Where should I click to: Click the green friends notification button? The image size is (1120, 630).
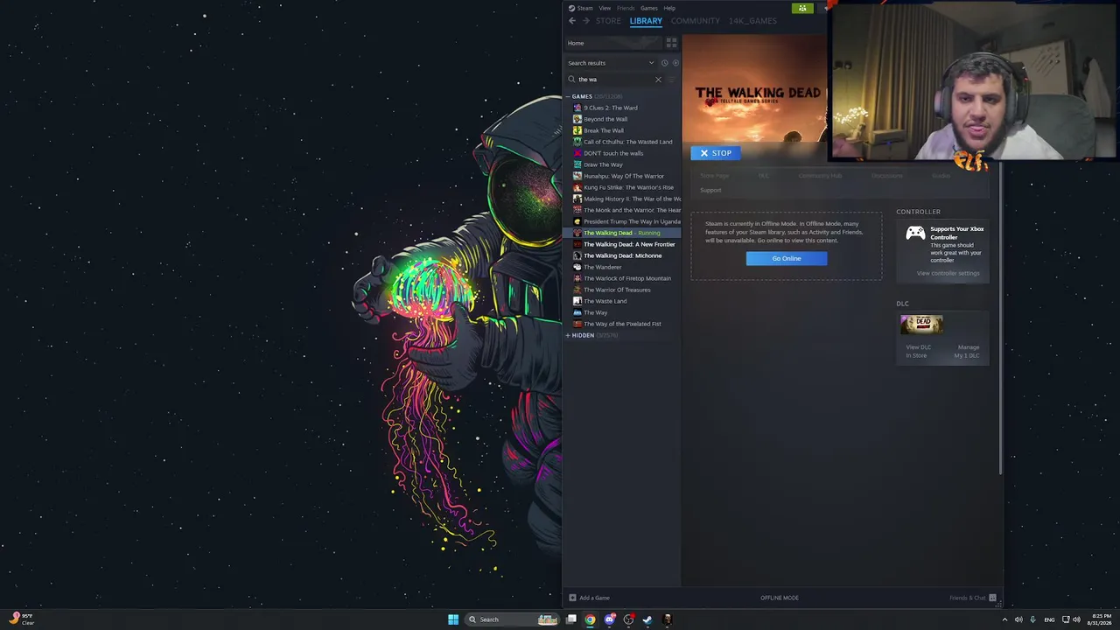802,8
